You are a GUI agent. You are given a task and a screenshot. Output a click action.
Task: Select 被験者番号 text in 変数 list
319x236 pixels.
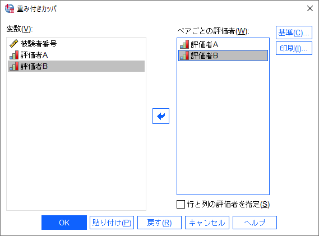point(39,44)
